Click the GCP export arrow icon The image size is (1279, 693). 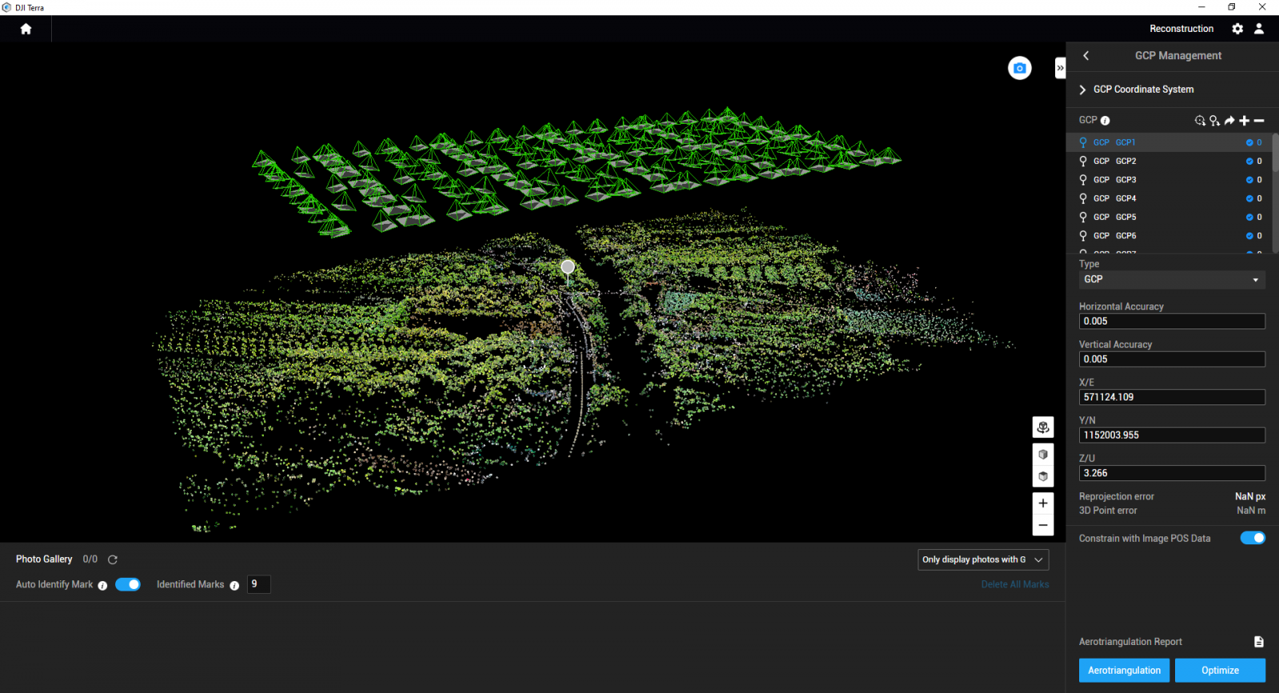coord(1229,121)
